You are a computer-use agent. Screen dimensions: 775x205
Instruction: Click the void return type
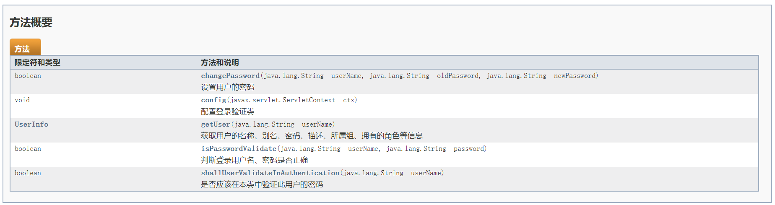(x=22, y=100)
